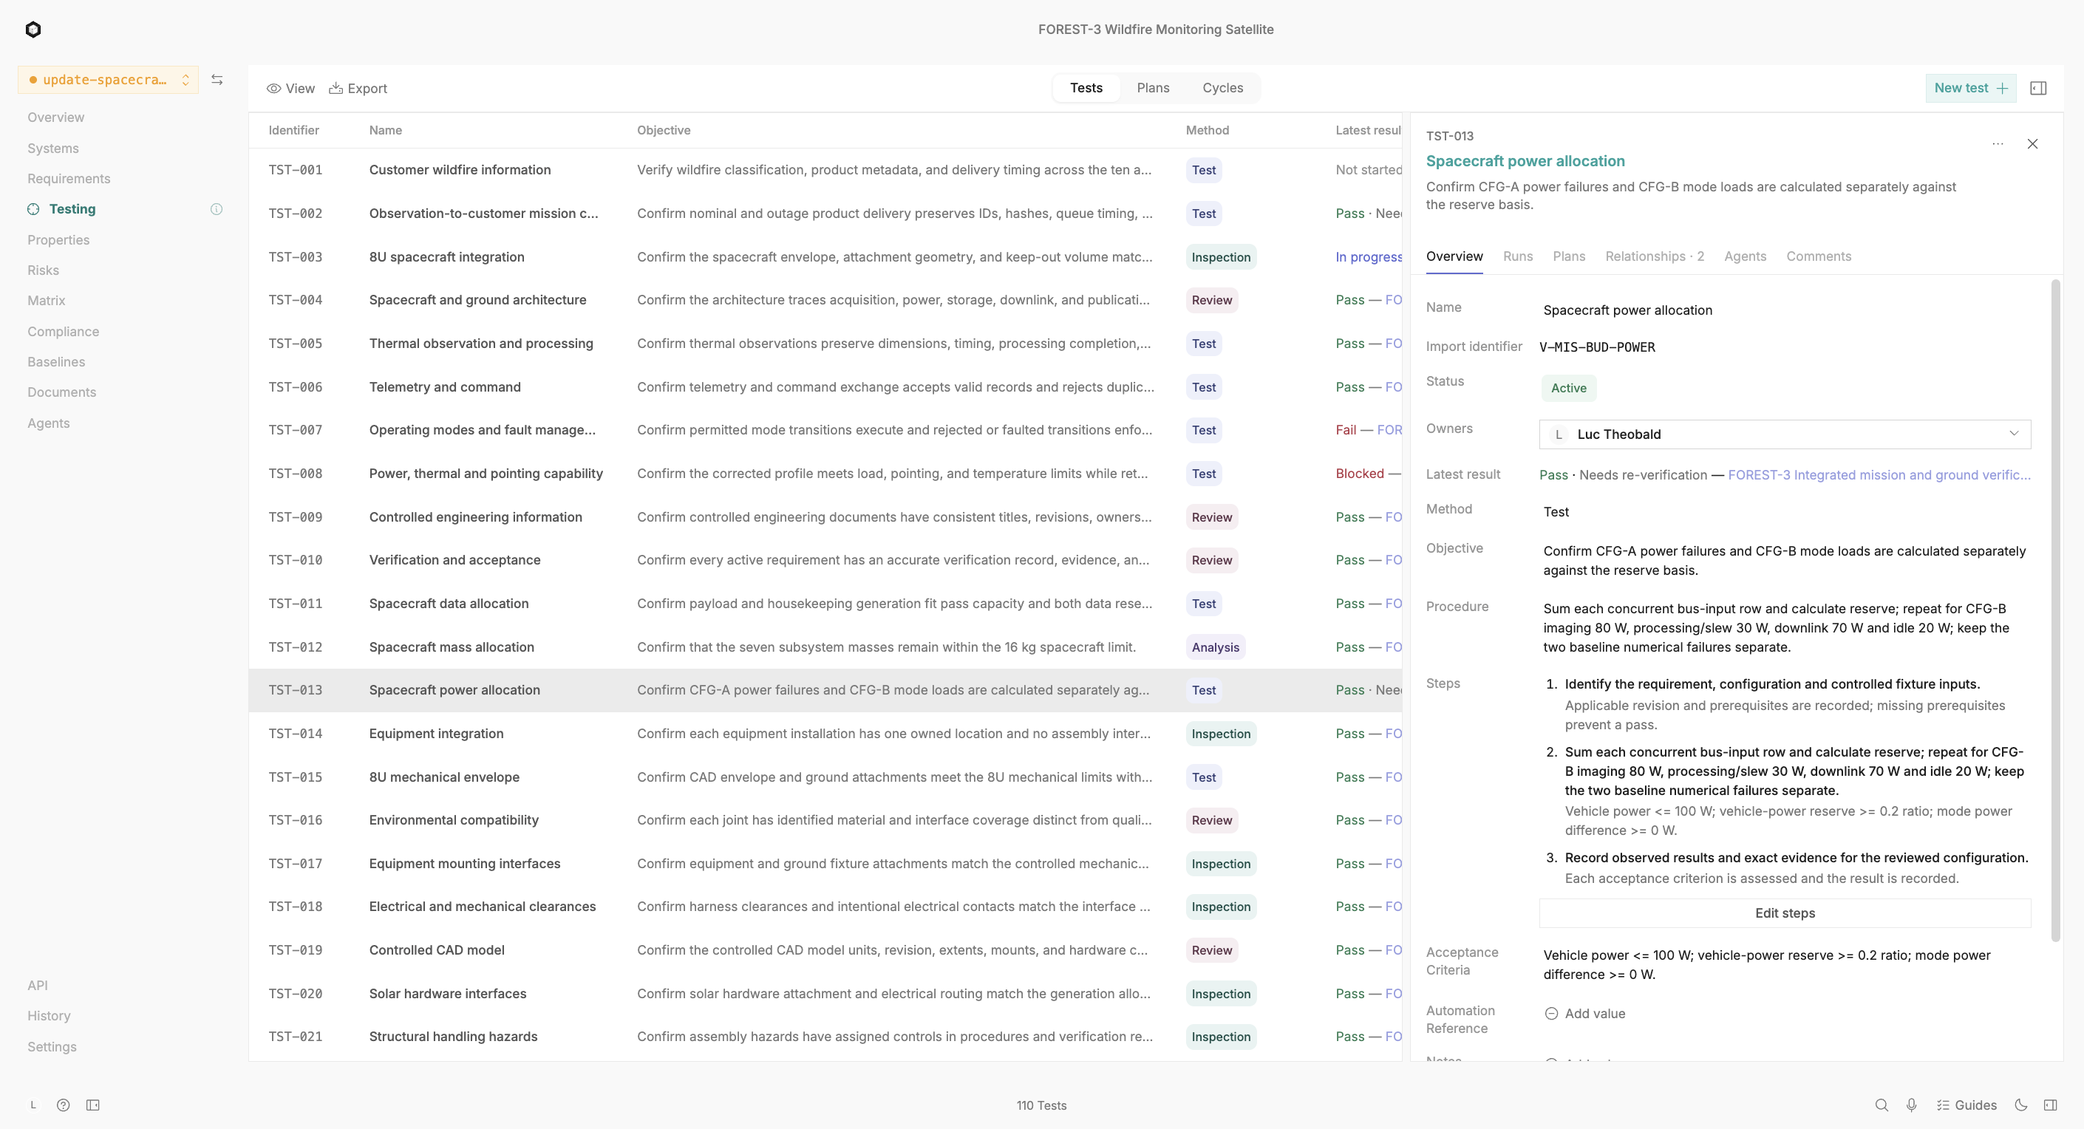Switch to the Tests tab
The height and width of the screenshot is (1129, 2084).
1086,88
